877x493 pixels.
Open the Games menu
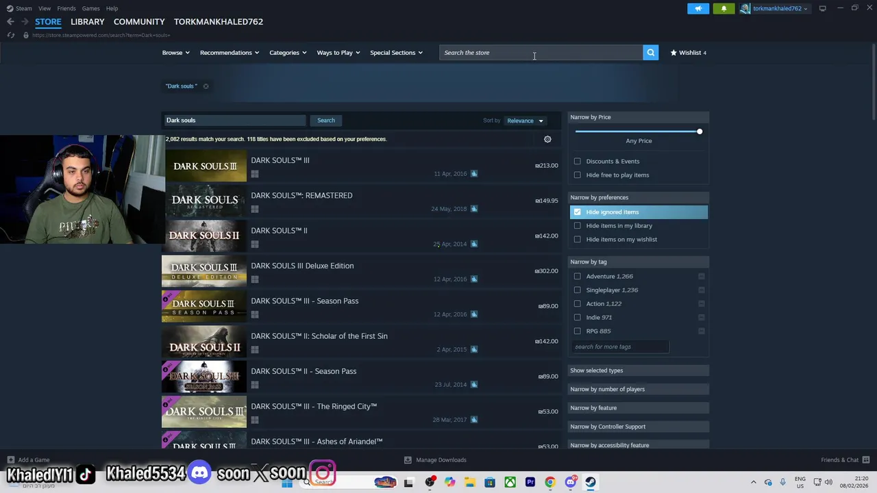[90, 8]
